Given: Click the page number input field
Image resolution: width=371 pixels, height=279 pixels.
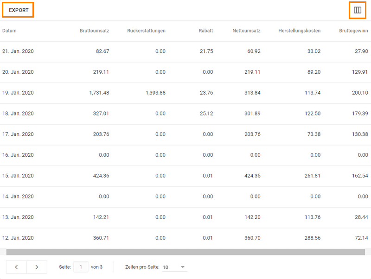Looking at the screenshot, I should 81,267.
